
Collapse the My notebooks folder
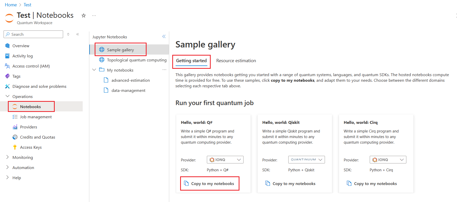coord(94,70)
